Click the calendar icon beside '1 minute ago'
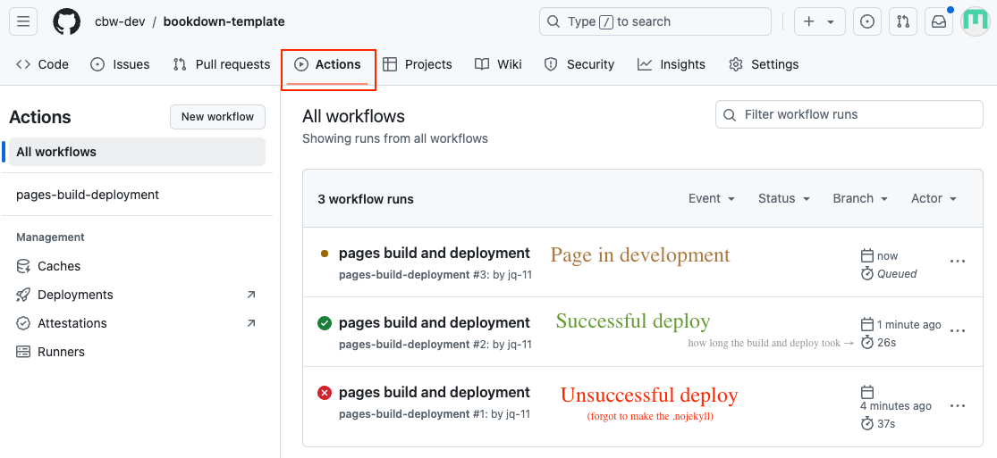997x458 pixels. coord(866,325)
